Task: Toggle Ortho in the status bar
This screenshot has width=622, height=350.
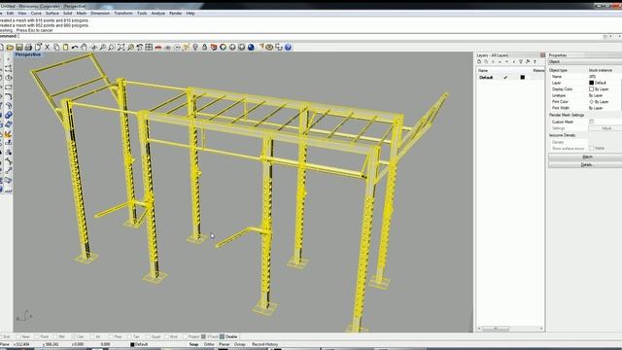Action: point(209,344)
